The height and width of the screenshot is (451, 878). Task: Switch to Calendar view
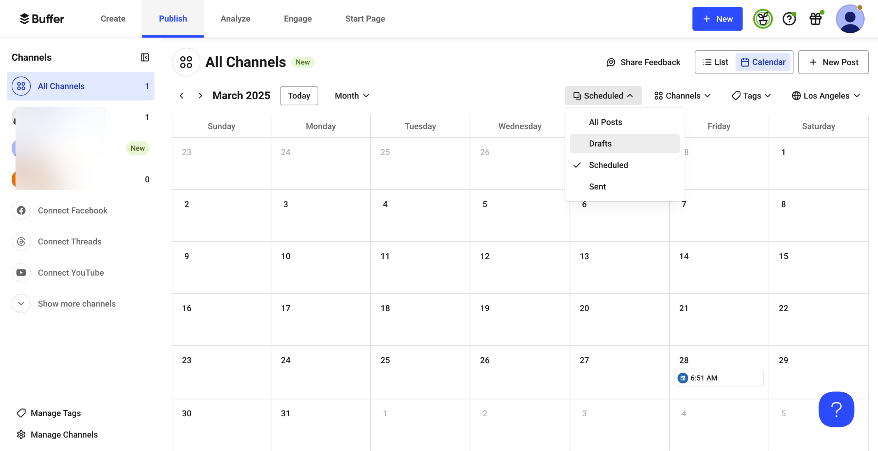click(x=763, y=62)
